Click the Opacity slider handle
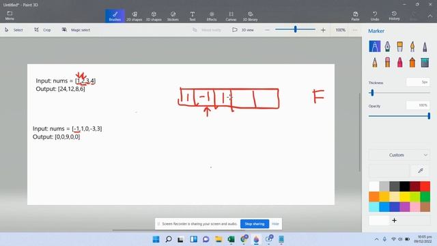 [x=429, y=115]
